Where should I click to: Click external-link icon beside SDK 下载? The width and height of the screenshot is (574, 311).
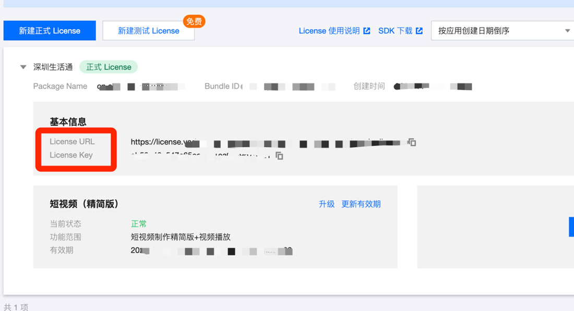pyautogui.click(x=419, y=31)
